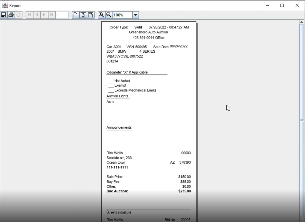The image size is (305, 222).
Task: Toggle Fit Width view button
Action: [x=90, y=15]
